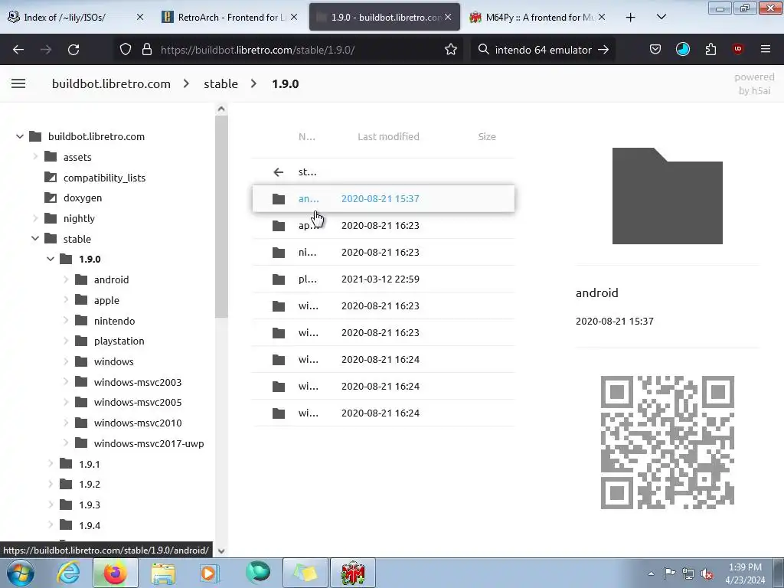Viewport: 784px width, 588px height.
Task: Select nintendo folder in the tree
Action: [x=114, y=321]
